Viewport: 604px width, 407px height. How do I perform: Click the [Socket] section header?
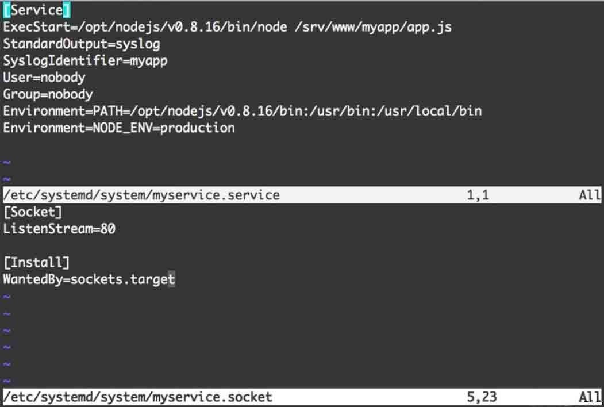point(33,212)
